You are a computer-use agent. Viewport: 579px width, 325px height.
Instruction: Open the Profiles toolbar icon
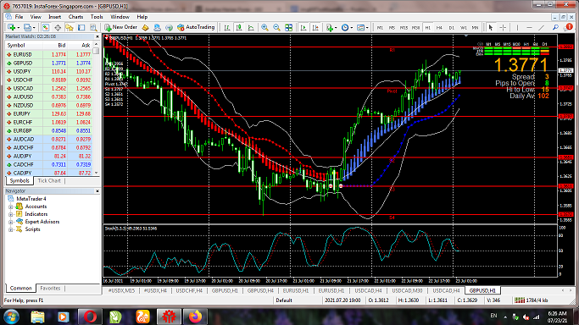[27, 27]
